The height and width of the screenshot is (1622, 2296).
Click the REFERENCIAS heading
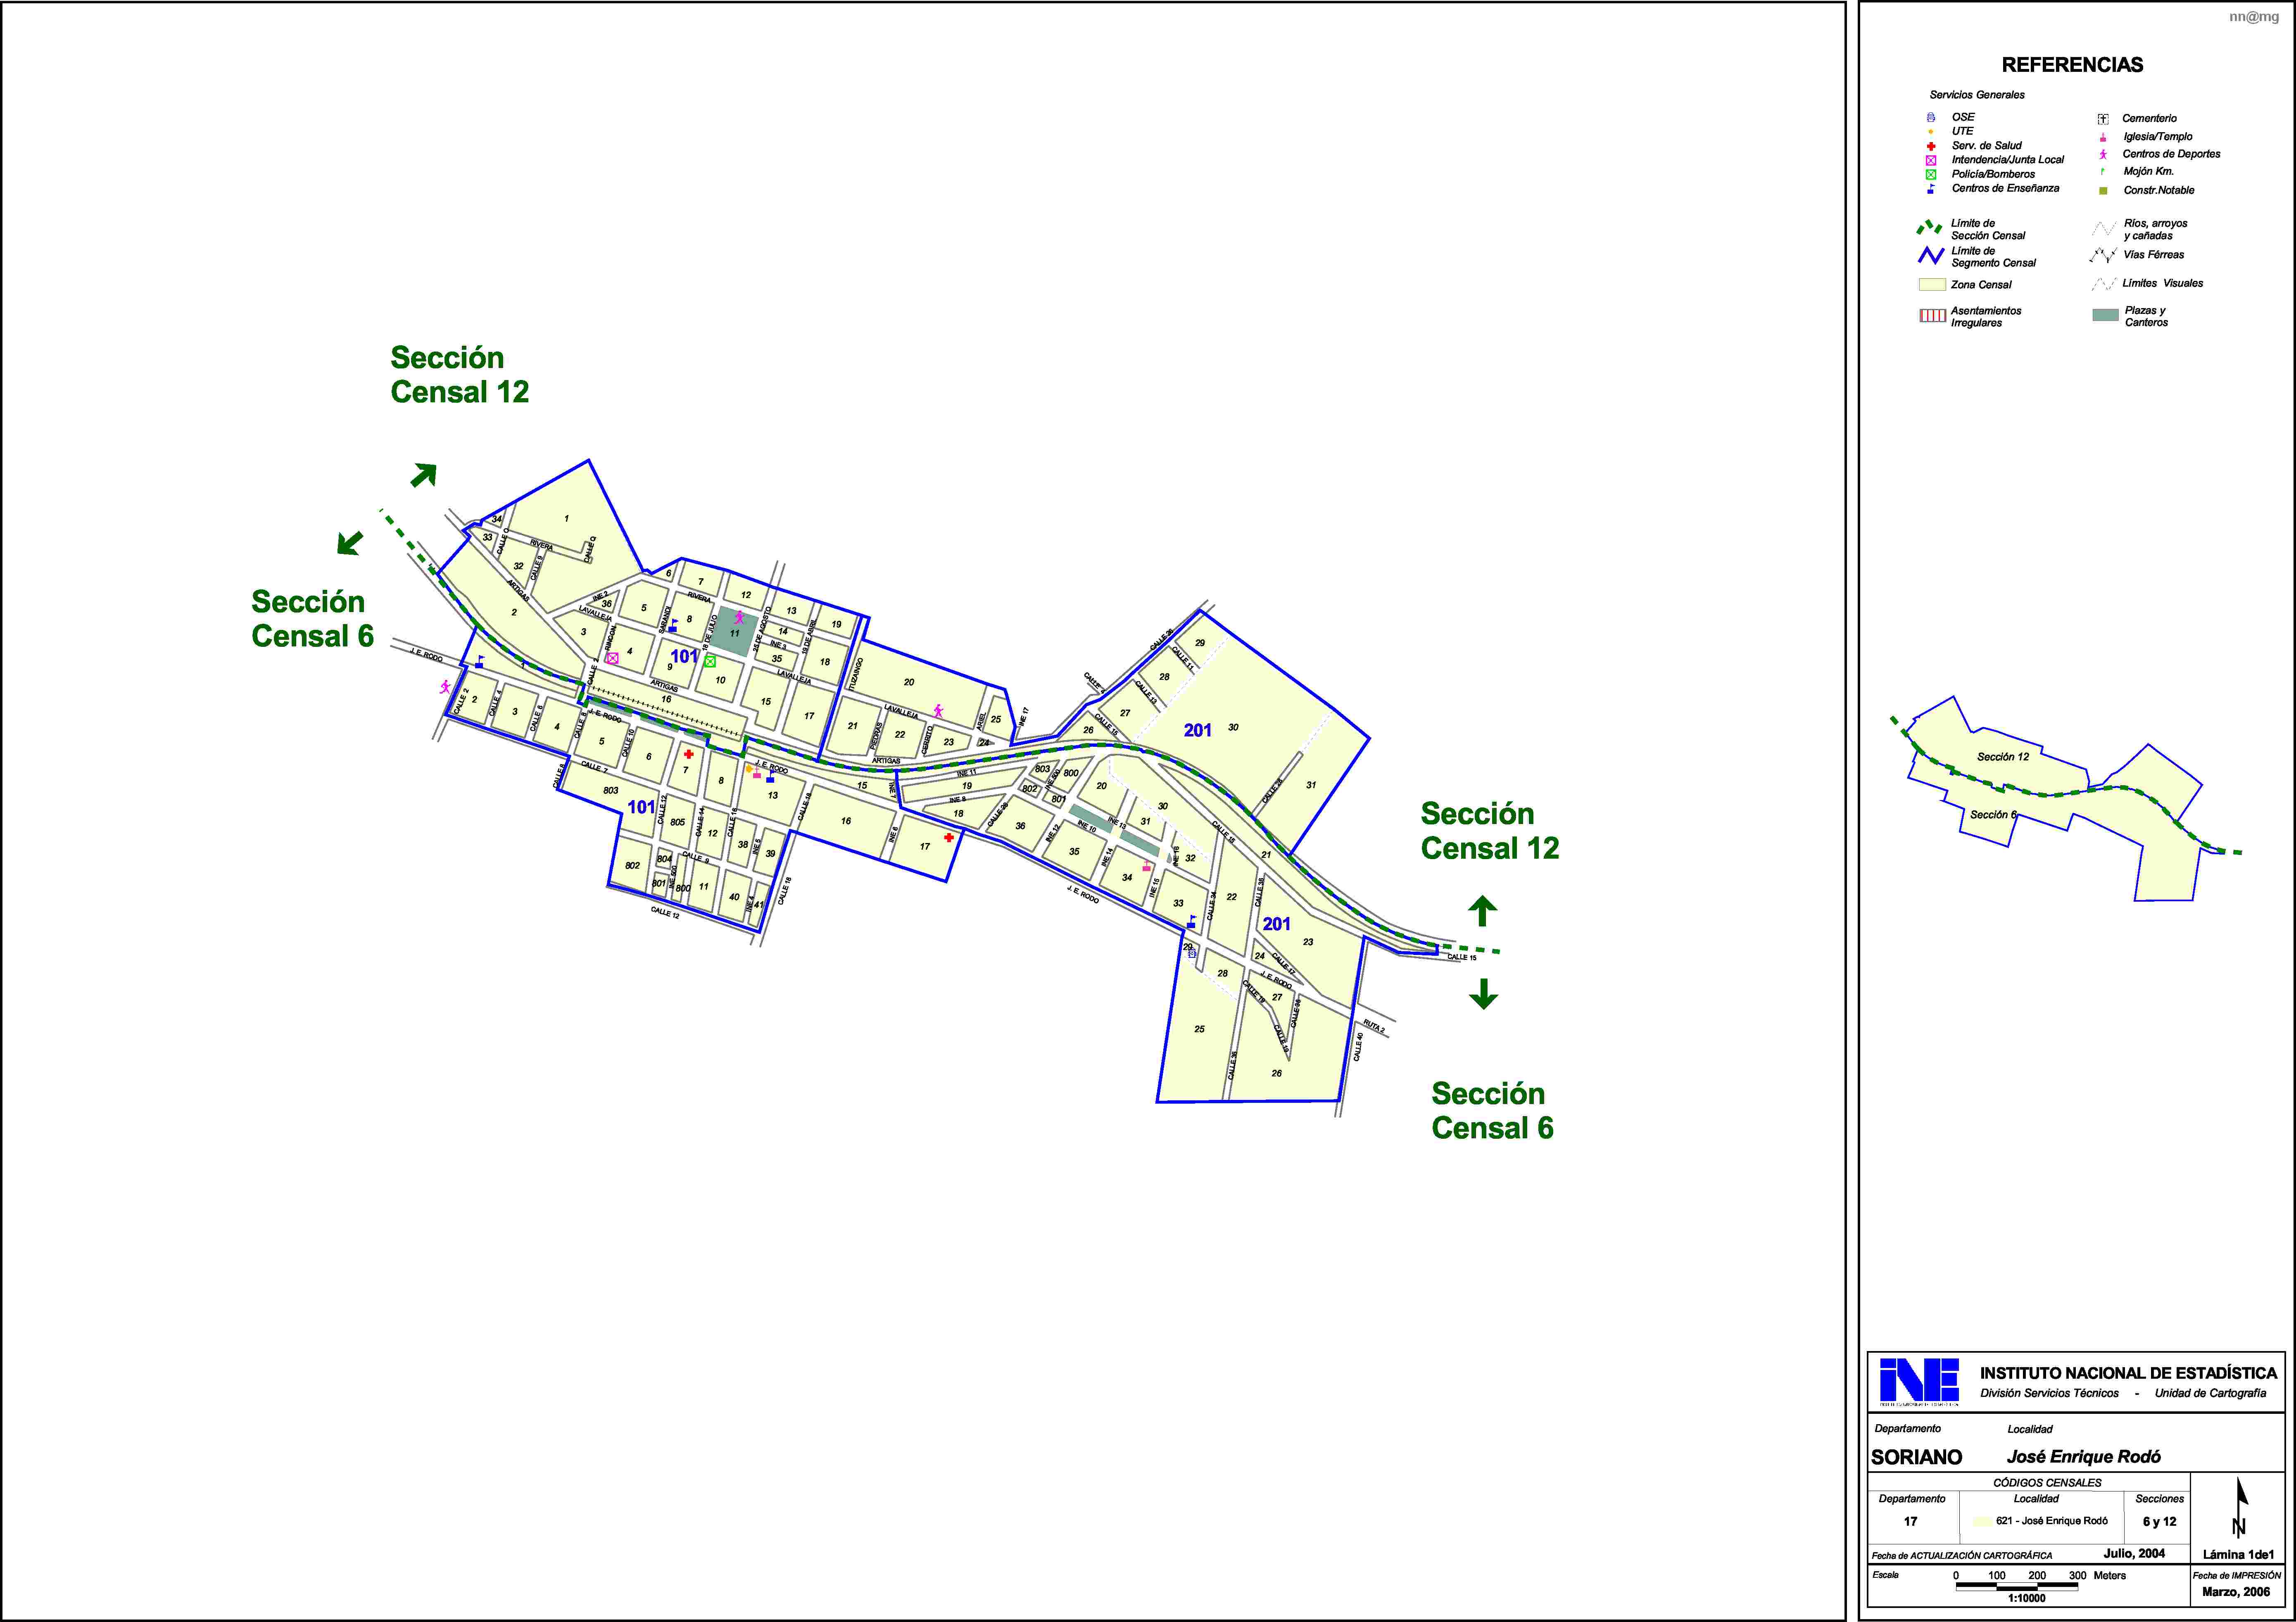[2072, 65]
